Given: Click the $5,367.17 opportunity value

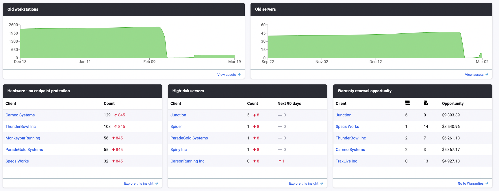Looking at the screenshot, I should coord(451,150).
